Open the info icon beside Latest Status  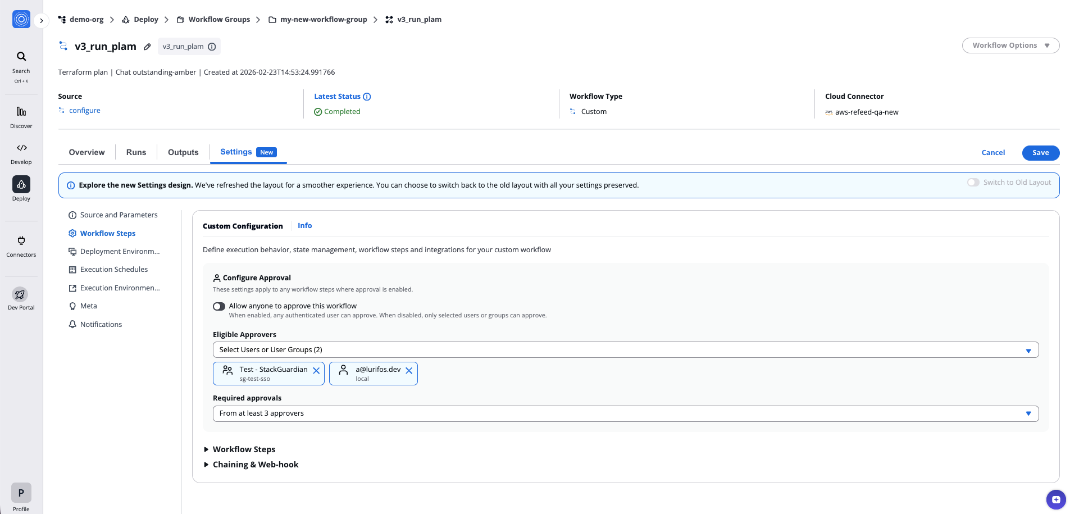coord(367,96)
